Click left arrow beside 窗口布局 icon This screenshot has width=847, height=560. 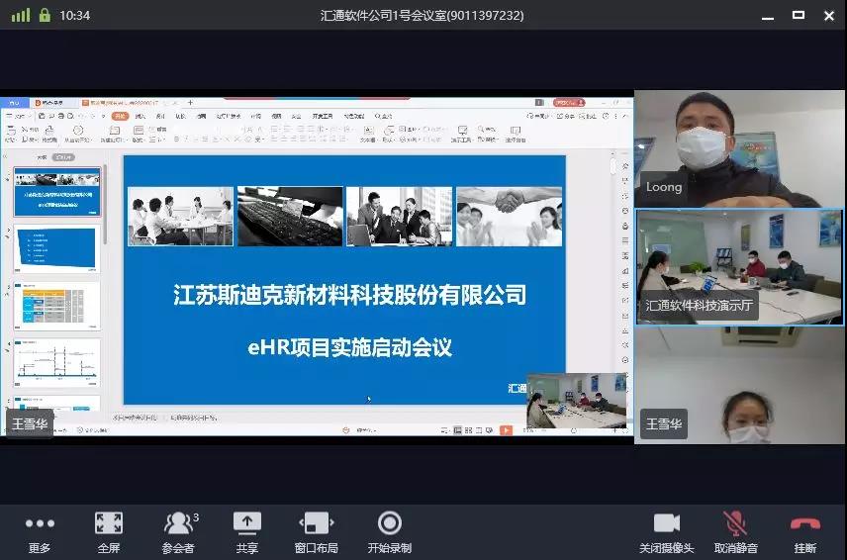tap(302, 522)
